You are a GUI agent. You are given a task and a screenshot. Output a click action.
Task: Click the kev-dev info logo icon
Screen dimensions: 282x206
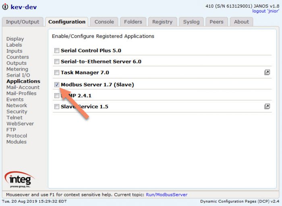5,7
